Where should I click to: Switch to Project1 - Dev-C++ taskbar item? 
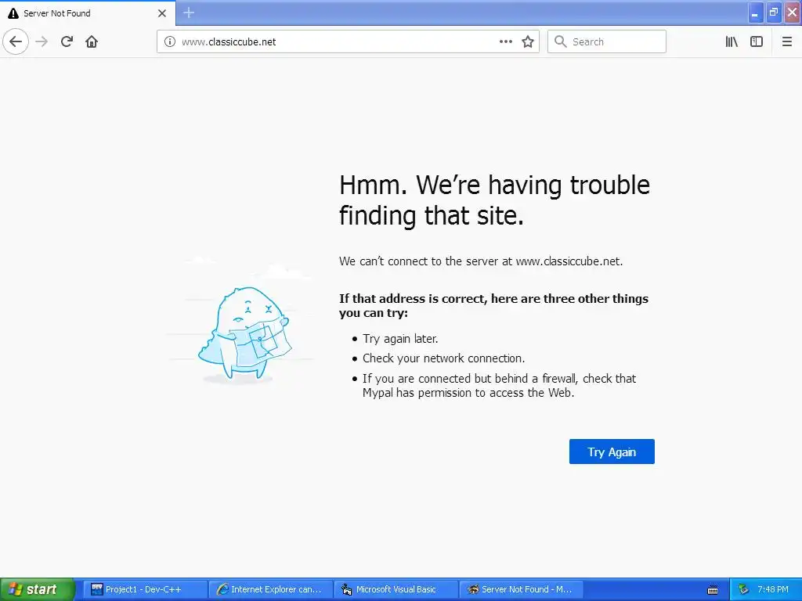[x=143, y=589]
